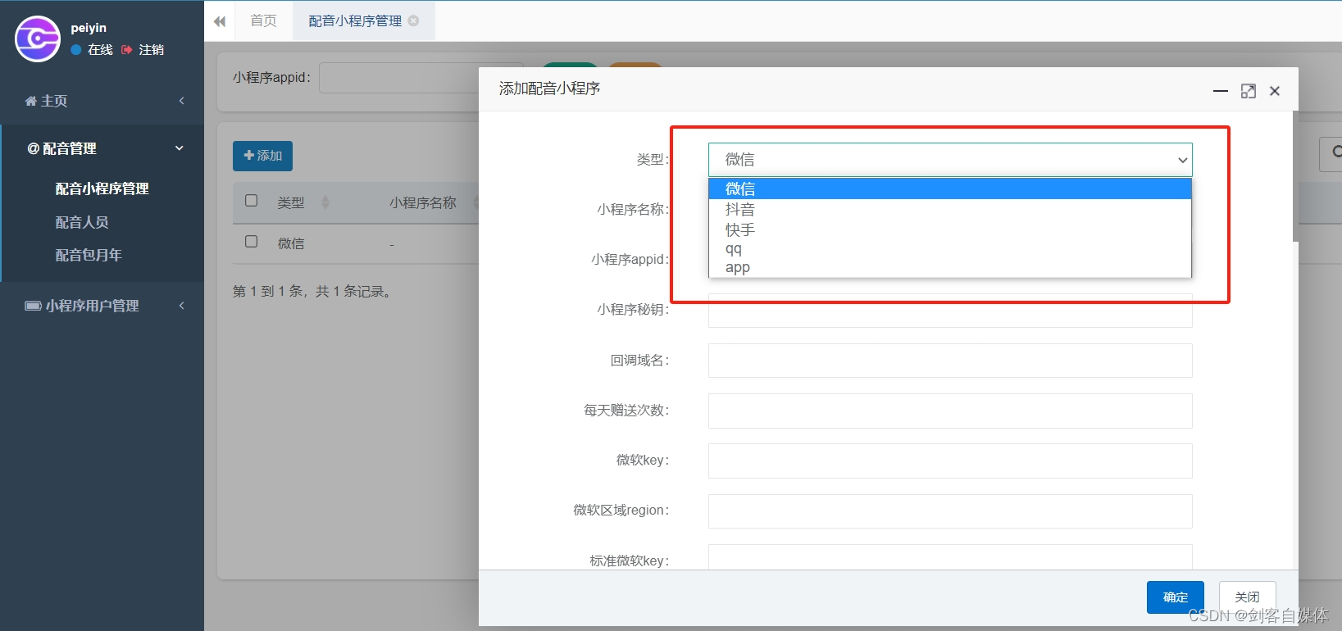Click the dialog's vertical scrollbar
Viewport: 1342px width, 631px height.
(1295, 176)
